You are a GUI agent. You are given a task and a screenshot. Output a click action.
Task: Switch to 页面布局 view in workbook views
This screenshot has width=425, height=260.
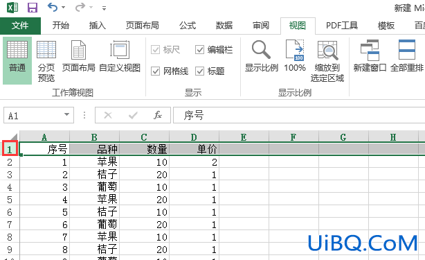[79, 56]
